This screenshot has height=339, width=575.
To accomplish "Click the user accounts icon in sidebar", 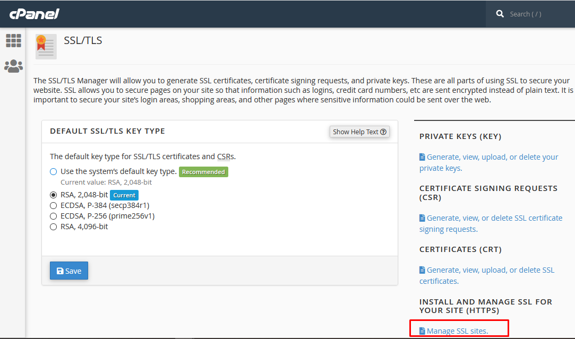I will click(x=13, y=66).
